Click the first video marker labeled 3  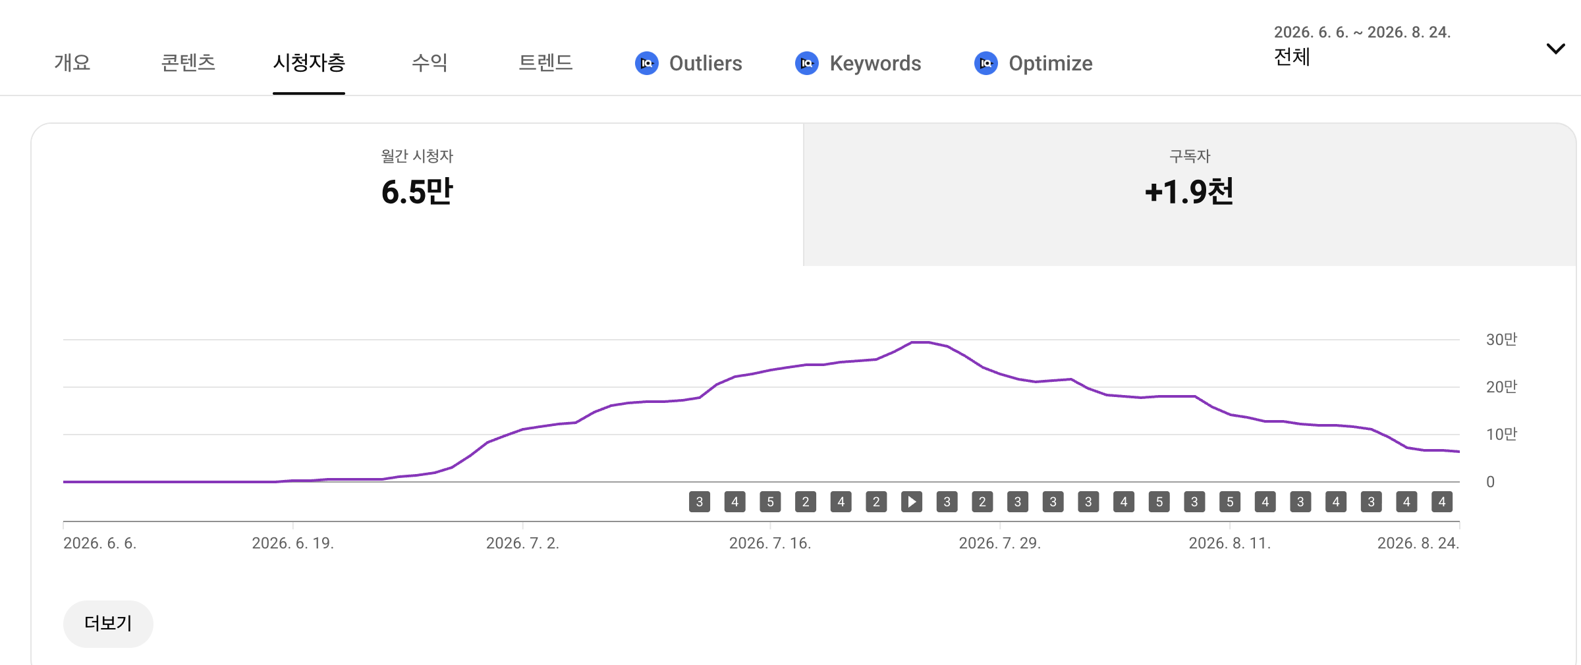[x=700, y=502]
